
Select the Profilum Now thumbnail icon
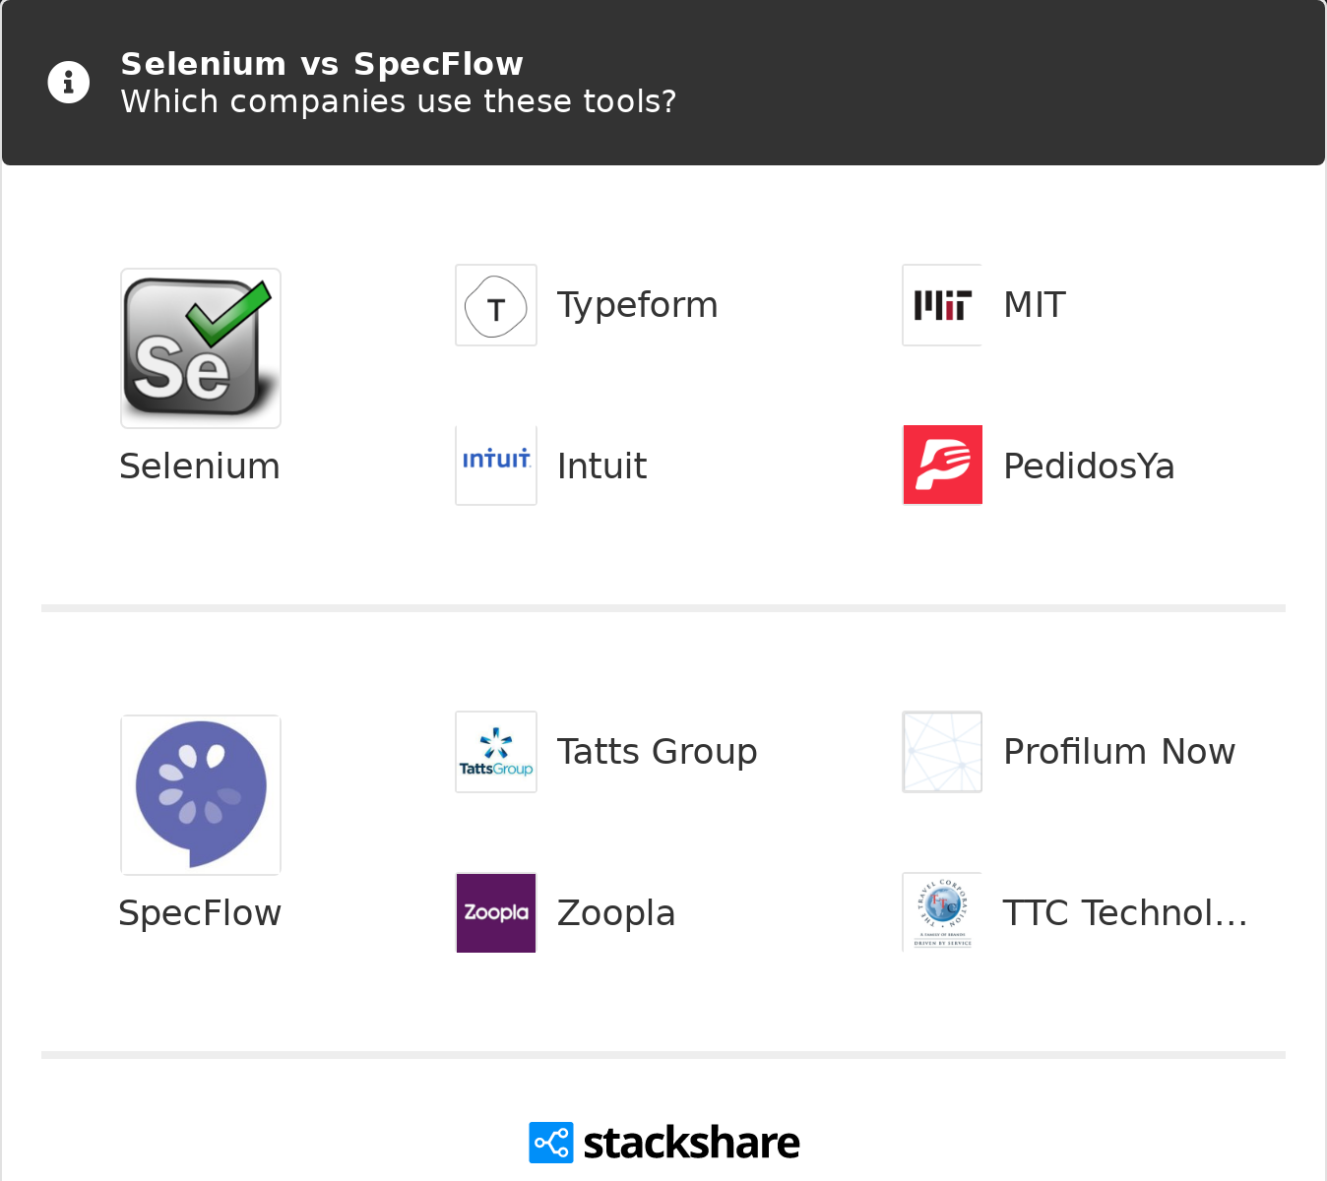(942, 752)
